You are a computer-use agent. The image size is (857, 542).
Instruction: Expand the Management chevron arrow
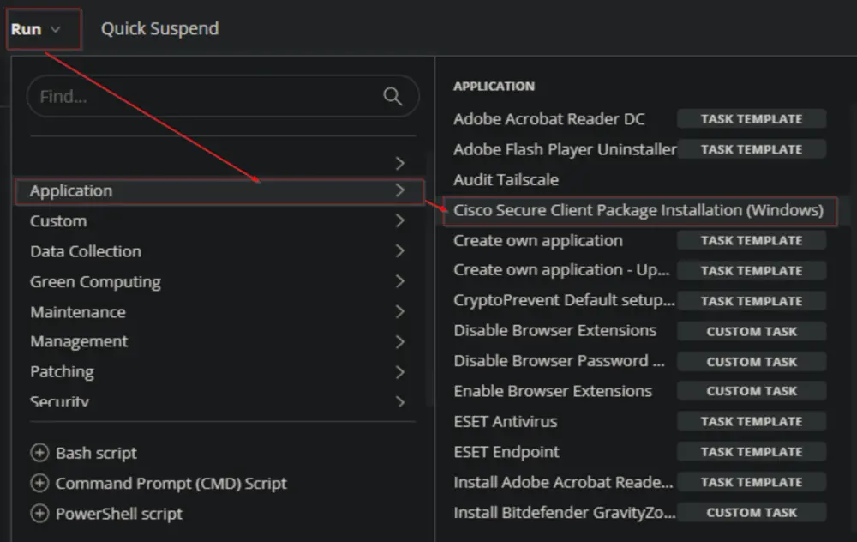coord(400,342)
